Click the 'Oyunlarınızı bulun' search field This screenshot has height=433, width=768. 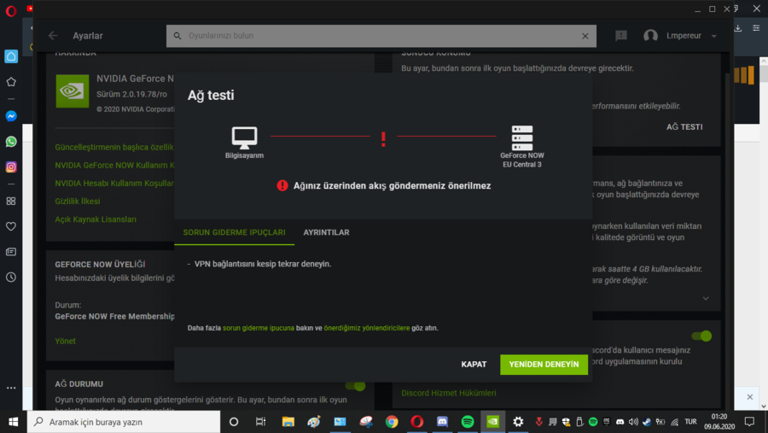pos(381,36)
